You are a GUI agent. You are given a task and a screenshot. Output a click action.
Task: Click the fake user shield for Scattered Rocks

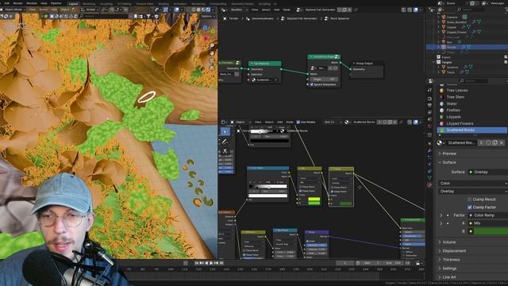pyautogui.click(x=488, y=143)
